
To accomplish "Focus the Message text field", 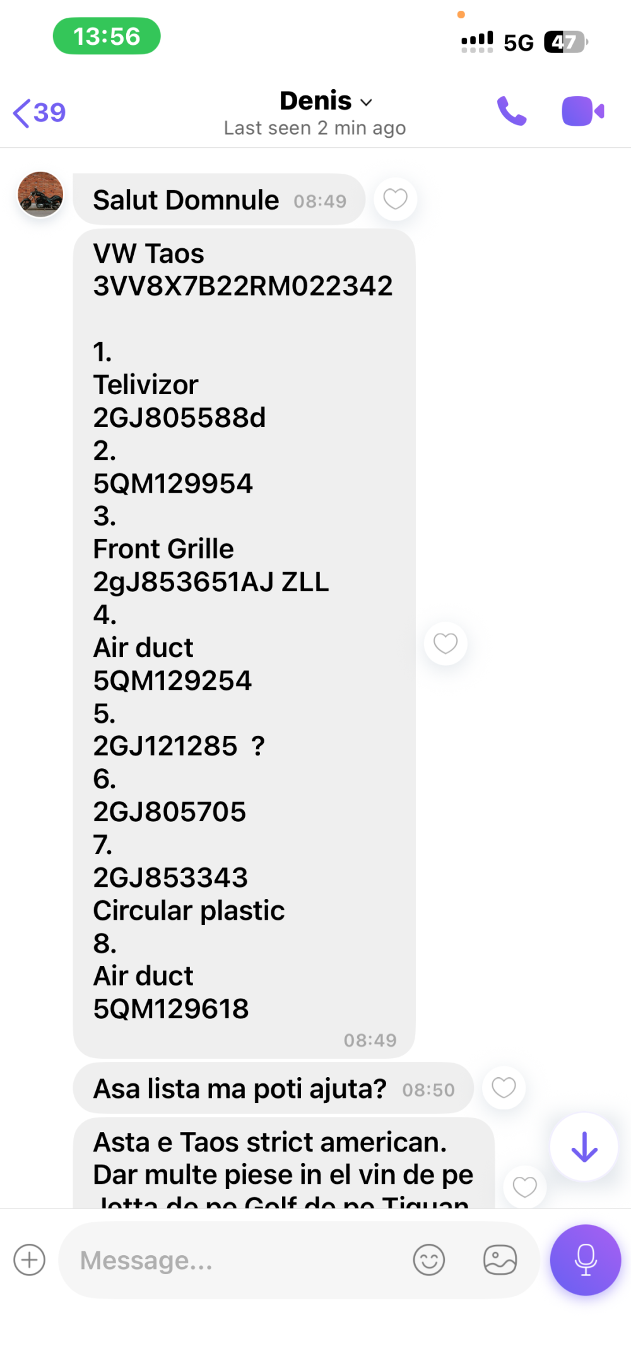I will 240,1260.
